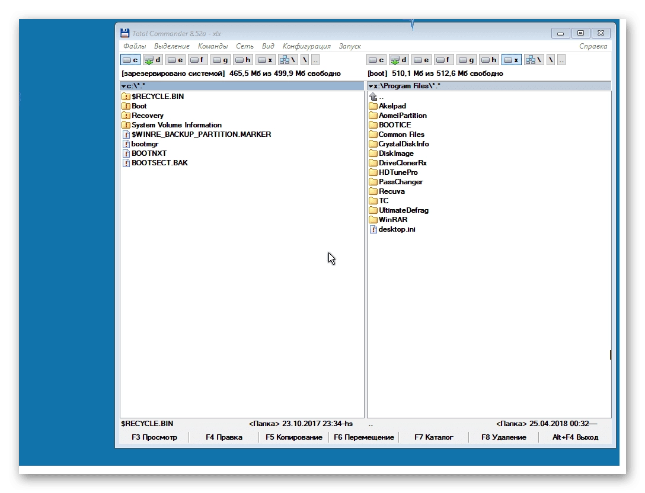Select drive f in left panel

198,60
